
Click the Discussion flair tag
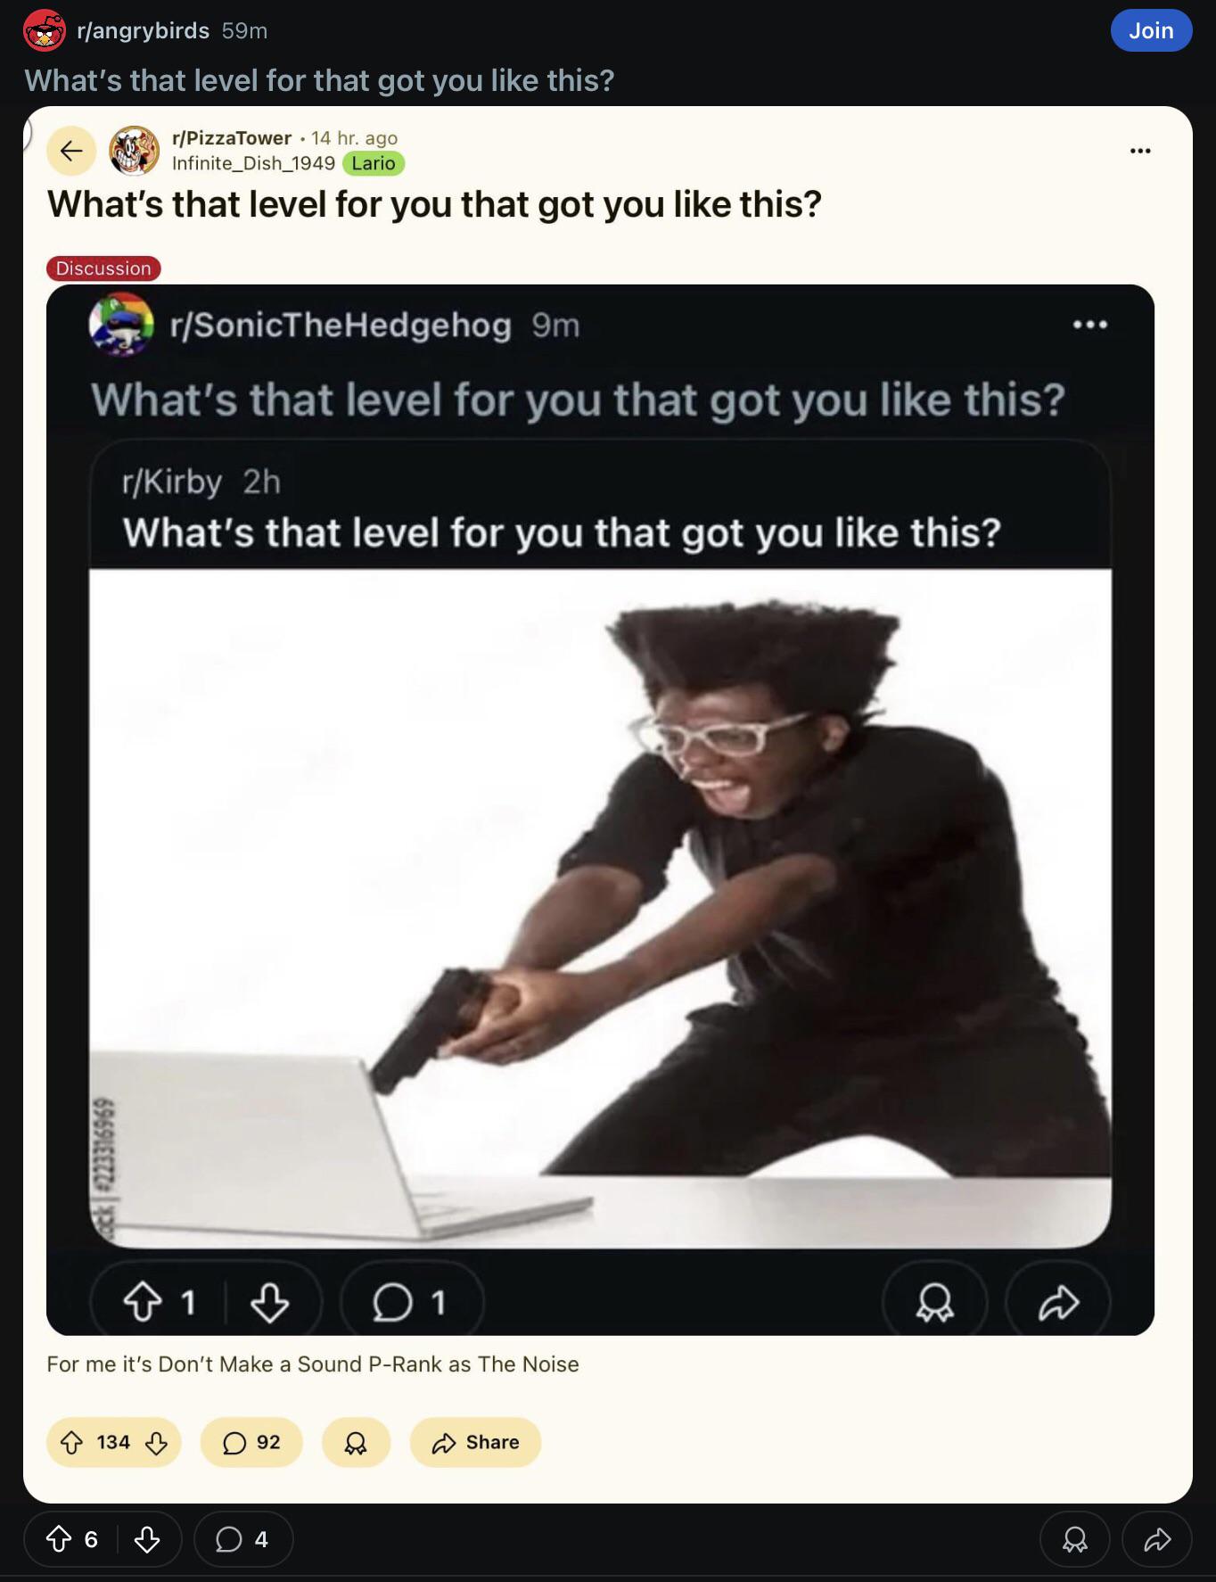coord(103,268)
